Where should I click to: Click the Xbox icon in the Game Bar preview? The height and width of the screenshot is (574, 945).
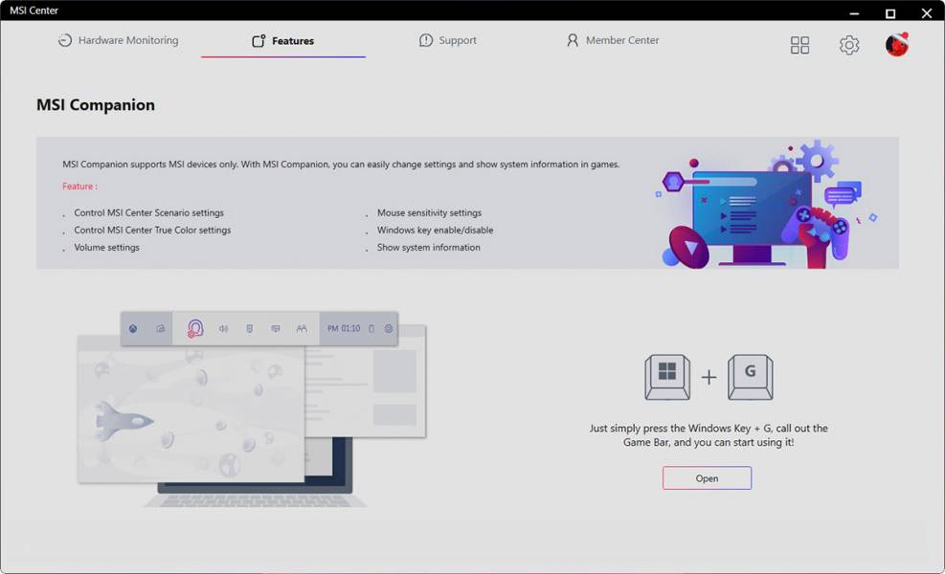point(133,328)
